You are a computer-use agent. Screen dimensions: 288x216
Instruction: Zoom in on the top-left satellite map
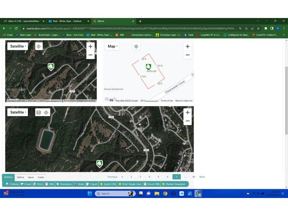tap(90, 46)
